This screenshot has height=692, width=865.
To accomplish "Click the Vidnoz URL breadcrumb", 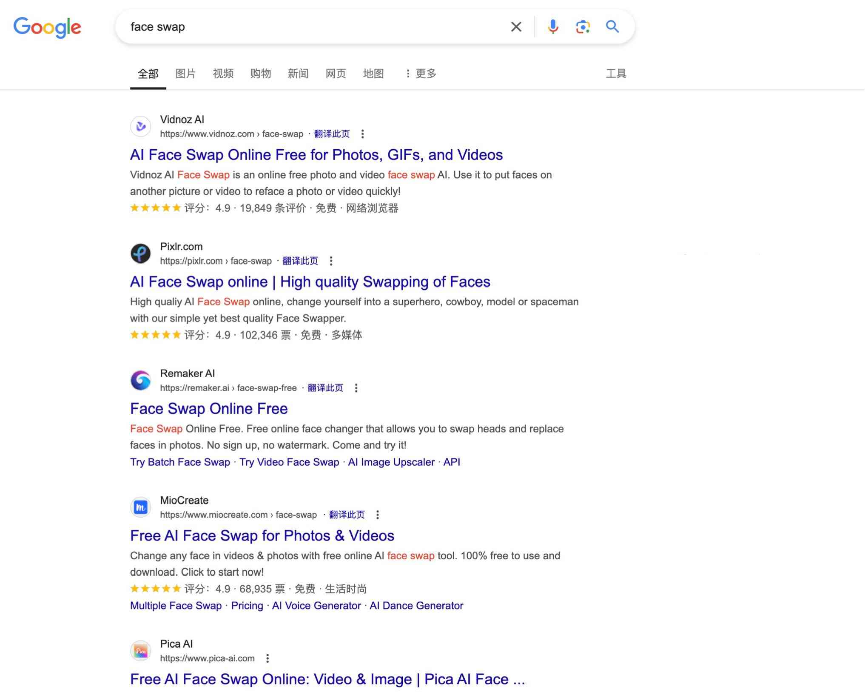I will pos(231,134).
